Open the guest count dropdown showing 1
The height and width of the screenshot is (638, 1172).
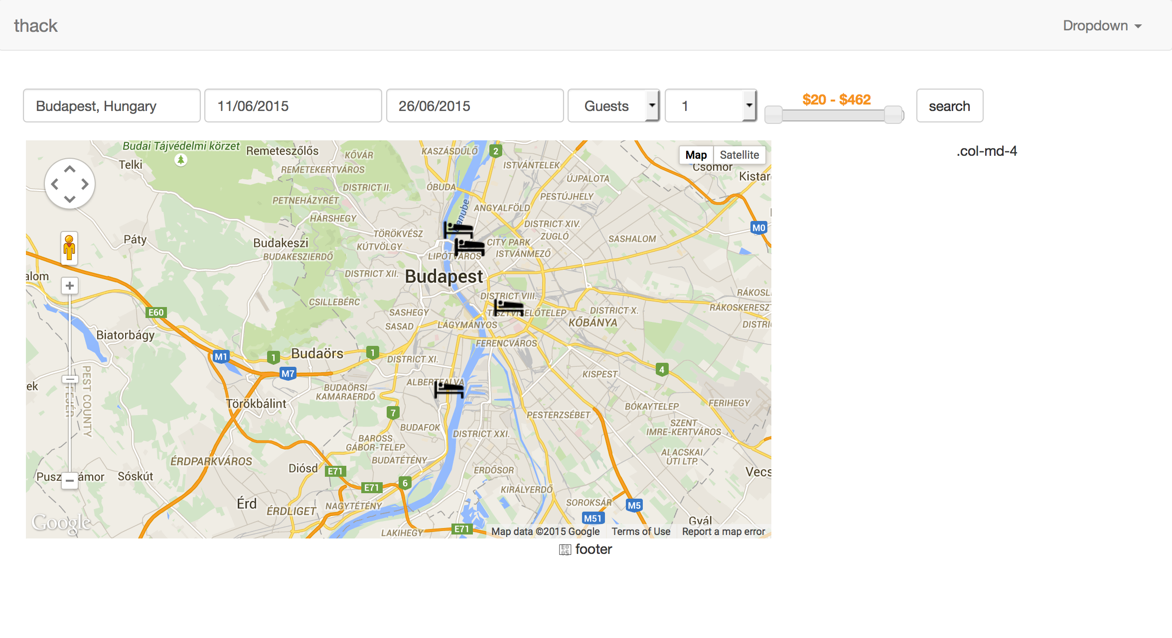point(711,106)
